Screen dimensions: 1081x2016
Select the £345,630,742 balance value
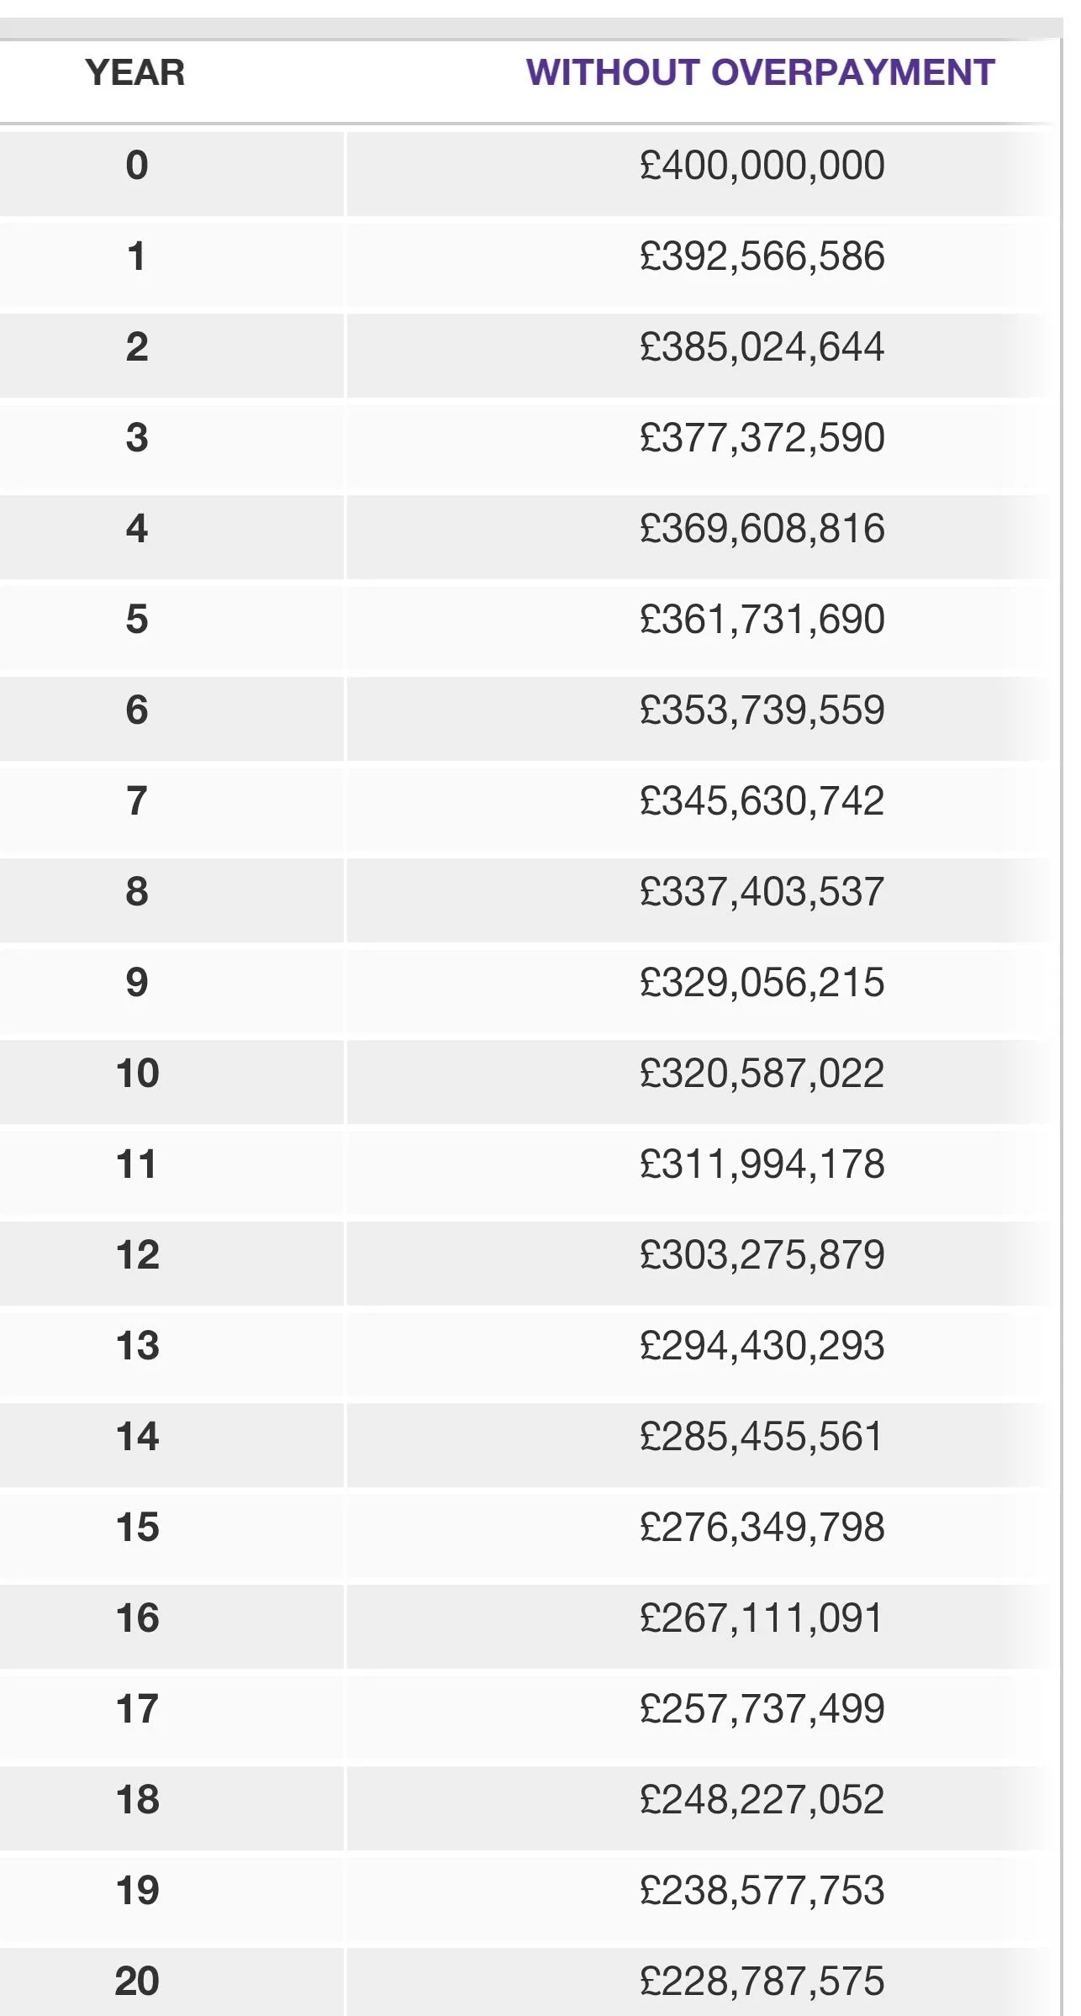point(762,800)
